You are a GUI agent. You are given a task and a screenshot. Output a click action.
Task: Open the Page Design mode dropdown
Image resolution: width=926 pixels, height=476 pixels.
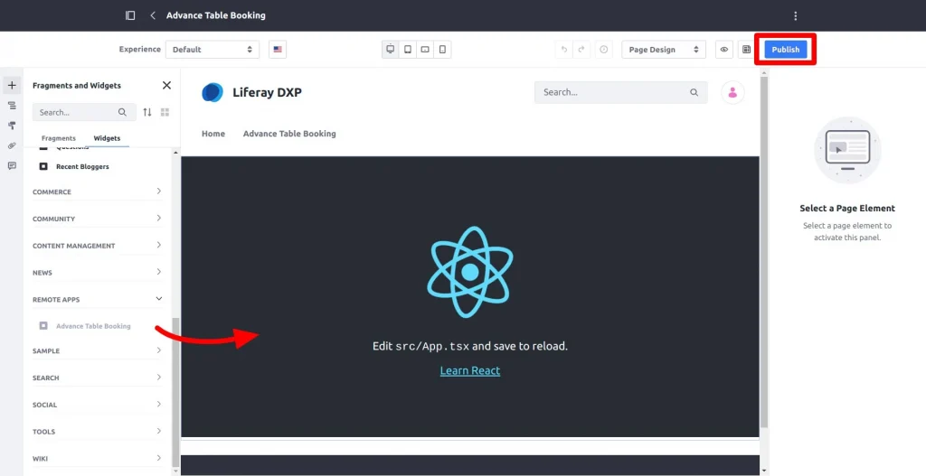664,50
